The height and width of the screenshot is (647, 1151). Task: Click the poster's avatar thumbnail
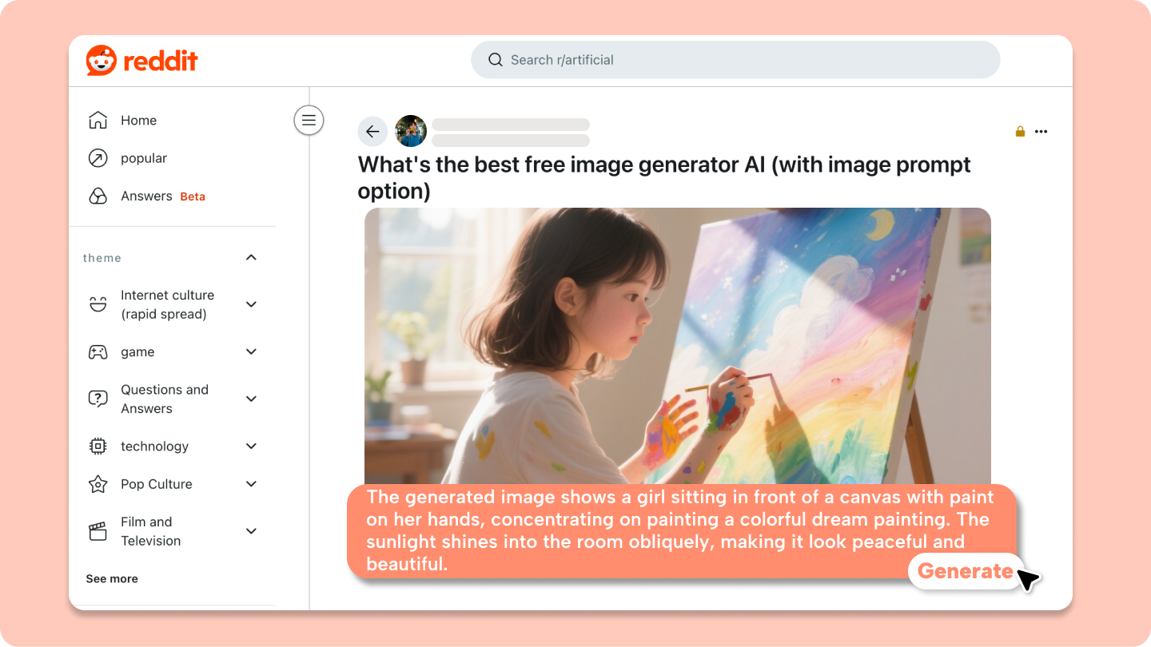click(x=411, y=131)
